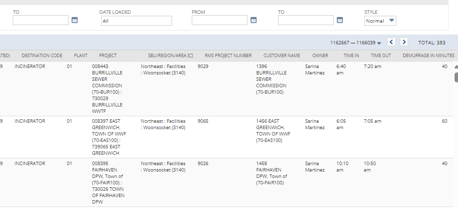Click the scrollbar up arrow

click(x=456, y=67)
